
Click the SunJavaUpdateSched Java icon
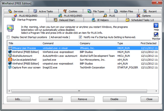pyautogui.click(x=10, y=60)
